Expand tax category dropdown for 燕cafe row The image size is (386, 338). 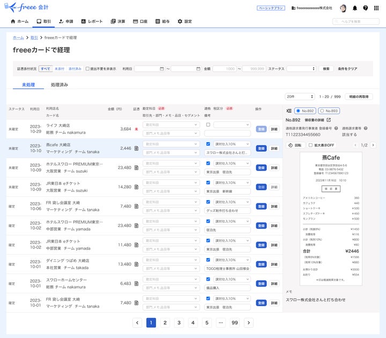point(232,144)
